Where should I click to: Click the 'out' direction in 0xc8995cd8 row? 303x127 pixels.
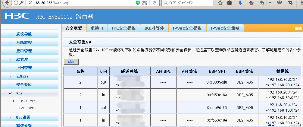pos(103,82)
